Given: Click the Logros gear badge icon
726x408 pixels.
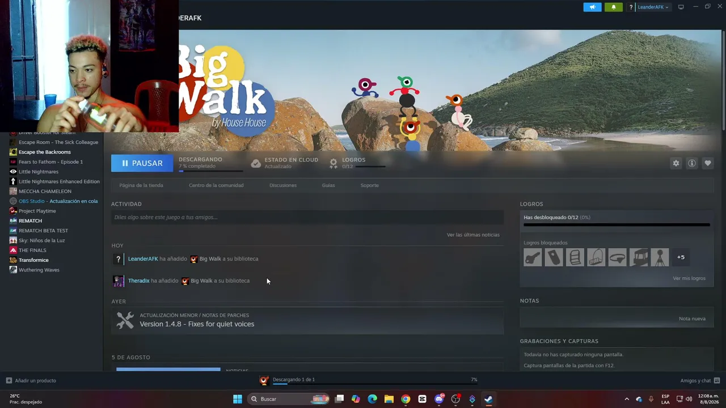Looking at the screenshot, I should [x=334, y=163].
